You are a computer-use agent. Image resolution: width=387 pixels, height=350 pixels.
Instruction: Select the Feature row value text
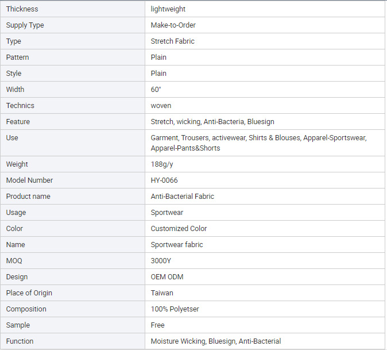(212, 121)
